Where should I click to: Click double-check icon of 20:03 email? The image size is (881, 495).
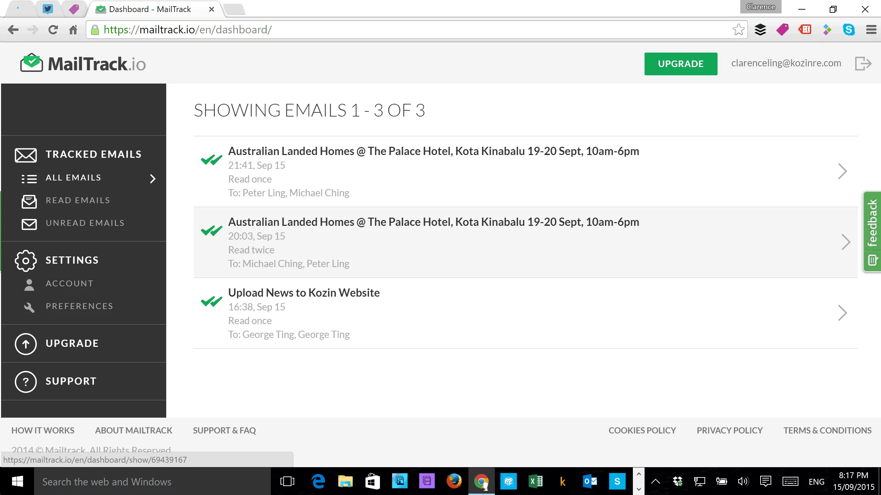pos(212,231)
